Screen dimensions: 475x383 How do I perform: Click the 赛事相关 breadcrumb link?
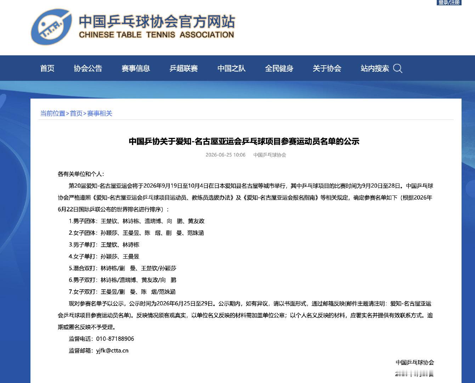(100, 113)
